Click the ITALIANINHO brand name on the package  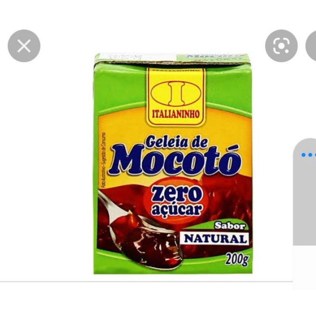coord(176,114)
